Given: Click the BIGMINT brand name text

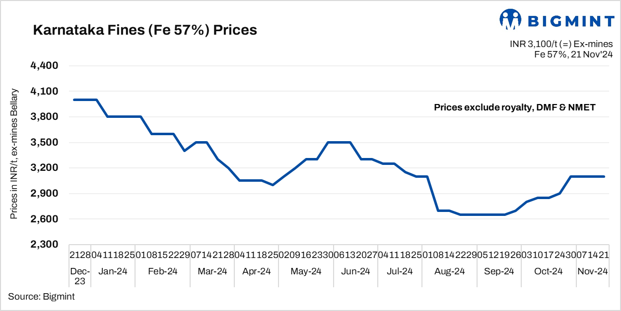Looking at the screenshot, I should (x=571, y=21).
